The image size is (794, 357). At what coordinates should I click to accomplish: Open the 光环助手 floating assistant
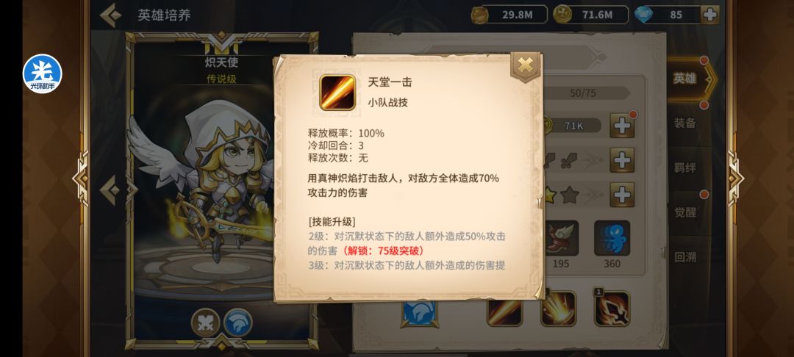tap(43, 74)
